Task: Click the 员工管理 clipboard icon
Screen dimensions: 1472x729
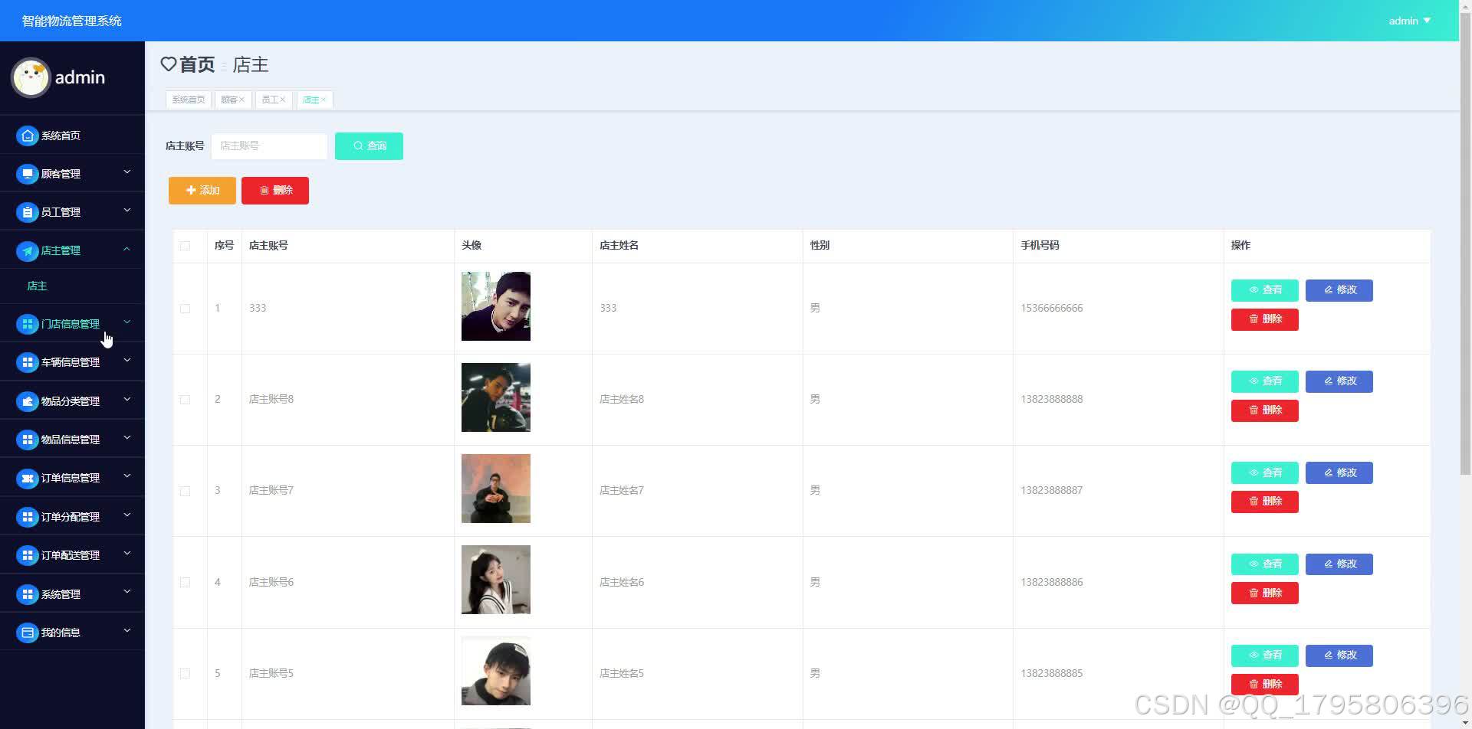Action: click(28, 212)
